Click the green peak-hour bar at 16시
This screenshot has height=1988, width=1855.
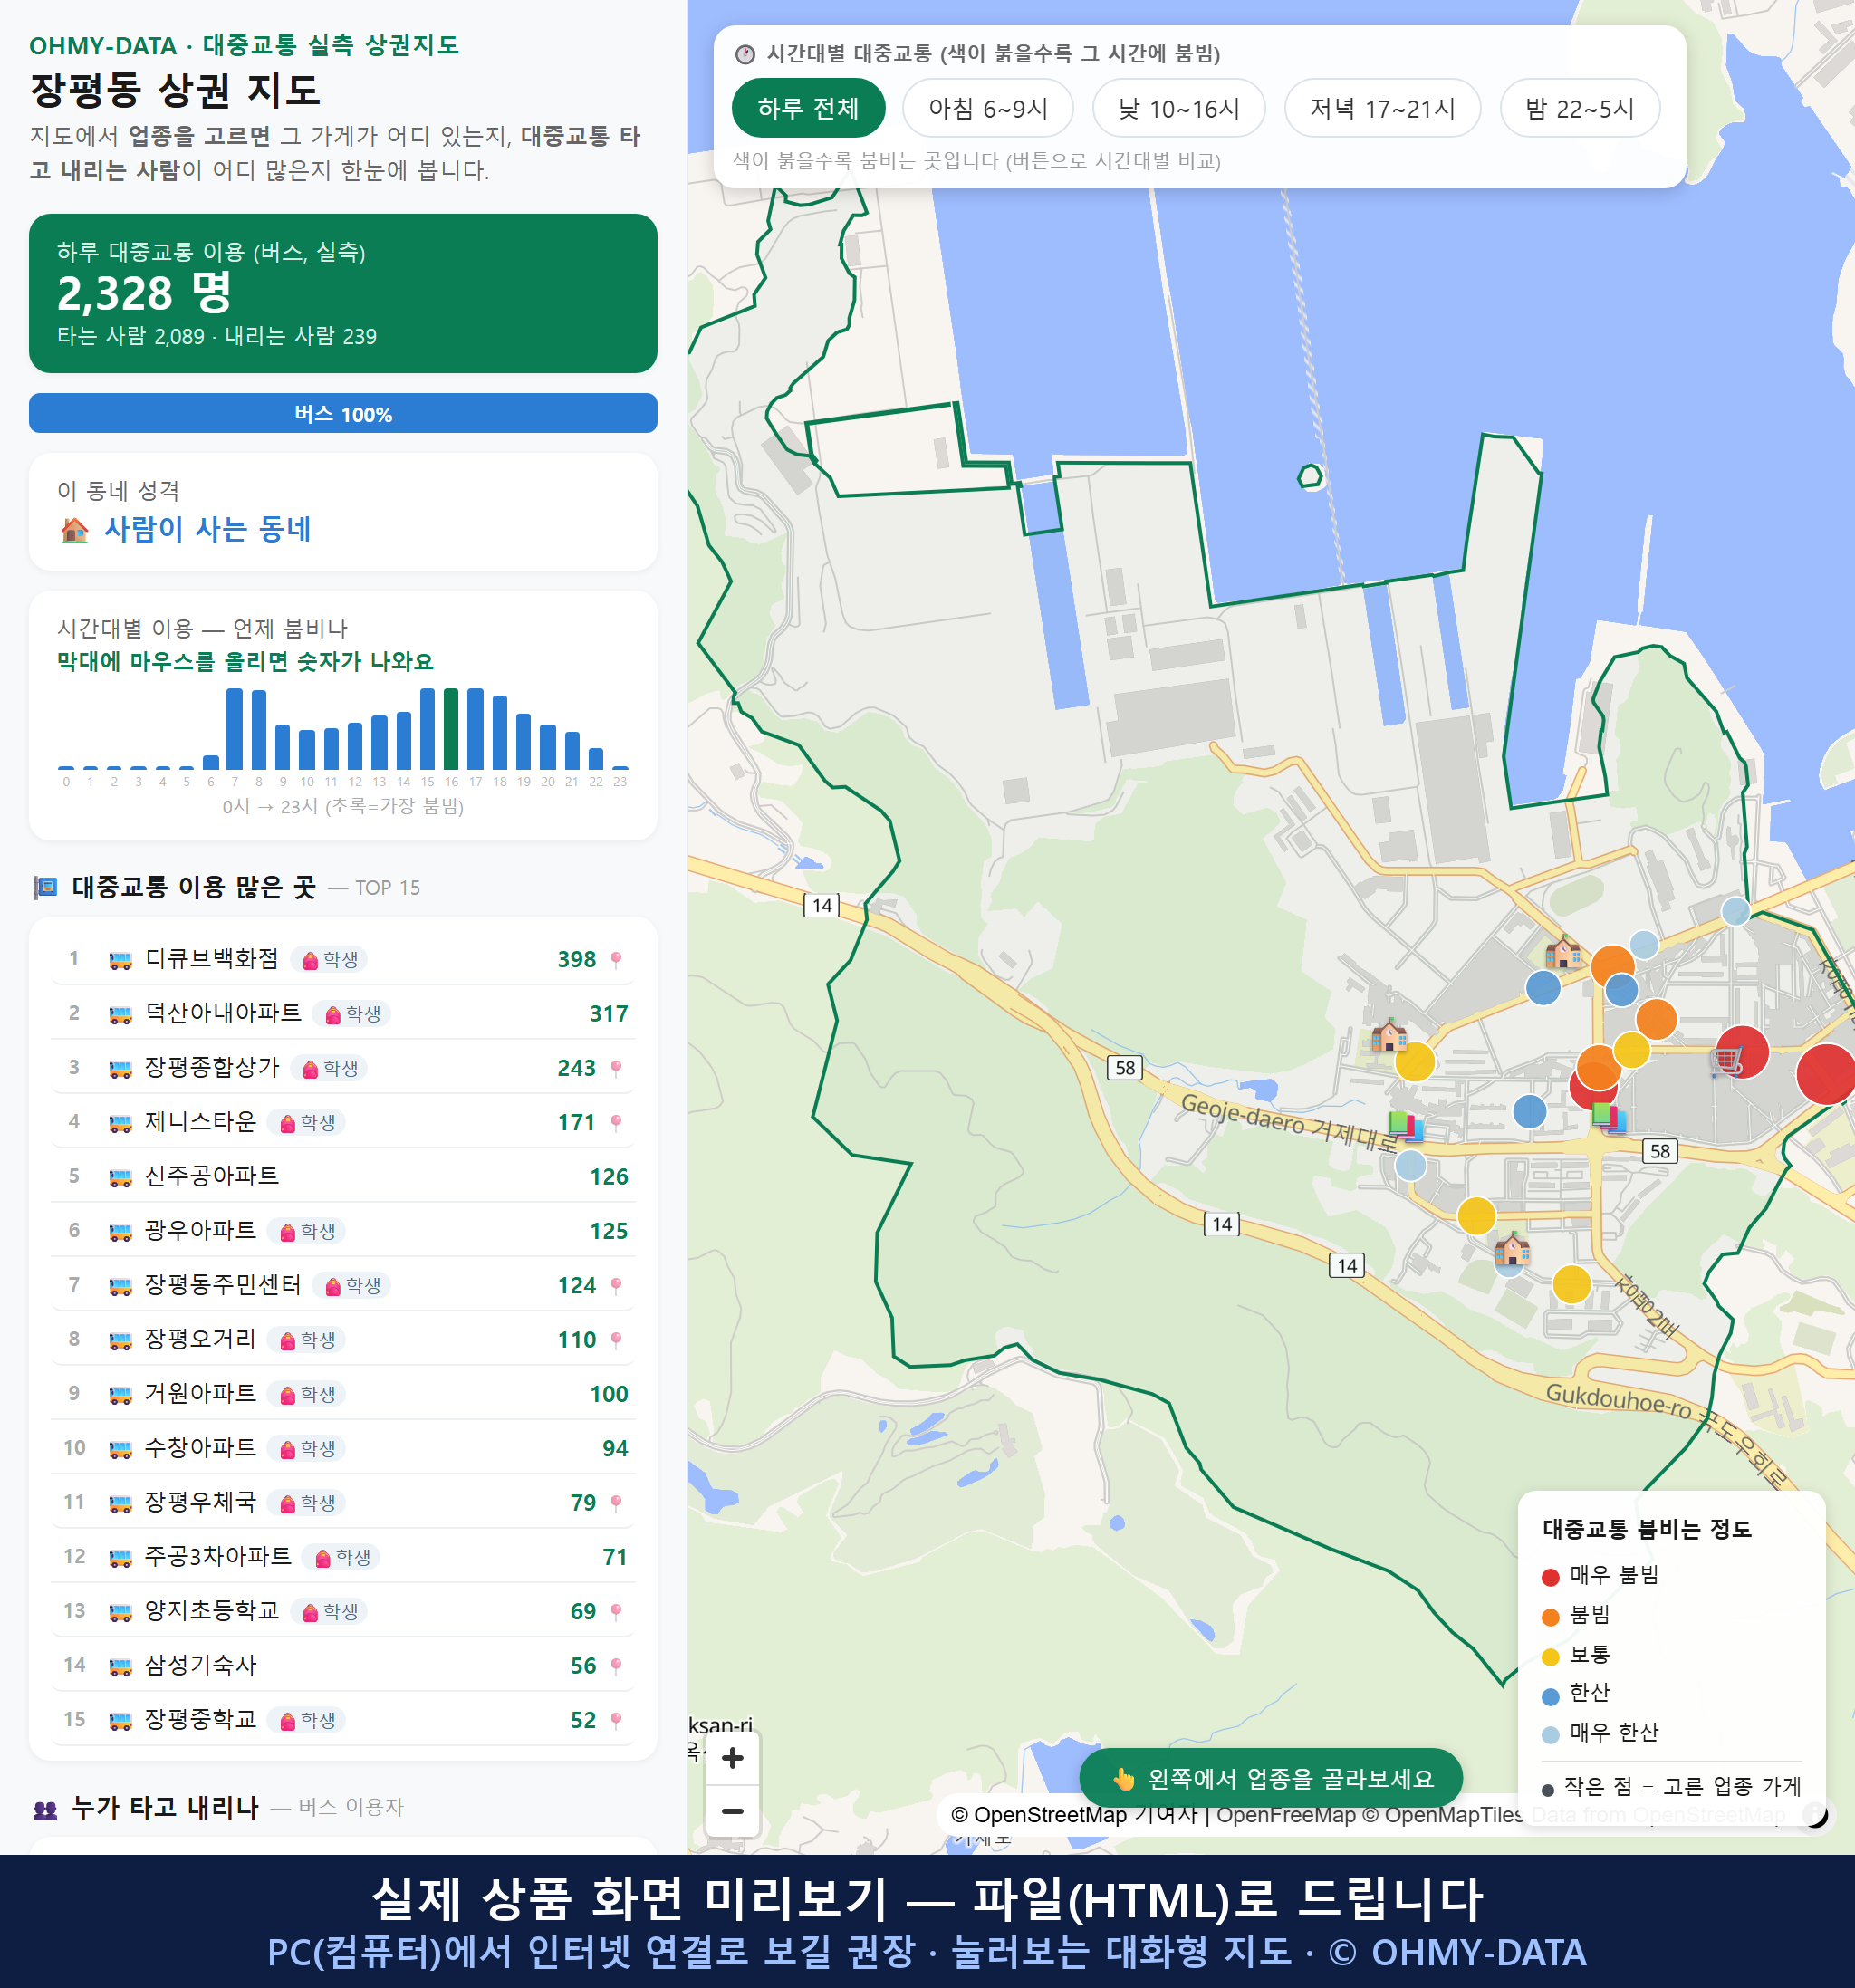(451, 729)
